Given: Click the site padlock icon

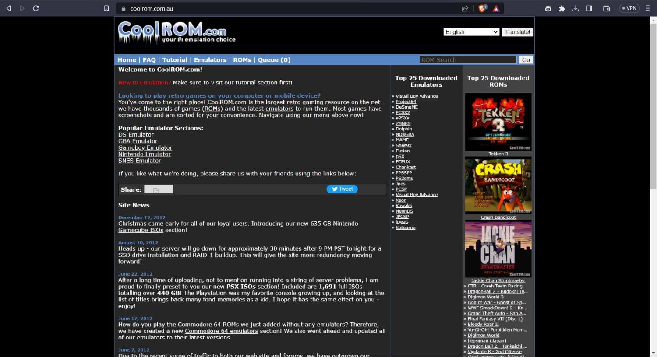Looking at the screenshot, I should pyautogui.click(x=124, y=8).
